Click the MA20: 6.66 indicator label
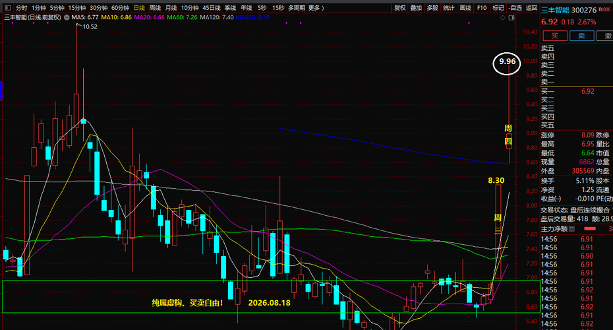This screenshot has width=613, height=330. (x=149, y=18)
